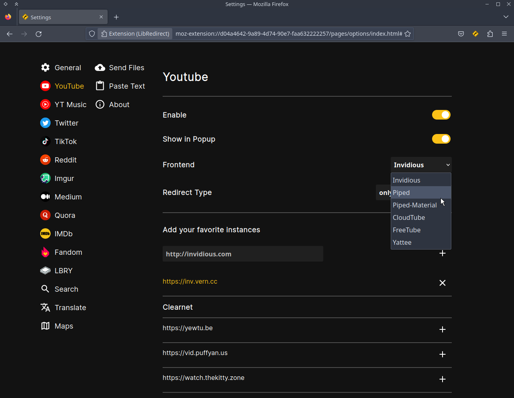Select the LBRY icon
Image resolution: width=514 pixels, height=398 pixels.
(x=45, y=270)
